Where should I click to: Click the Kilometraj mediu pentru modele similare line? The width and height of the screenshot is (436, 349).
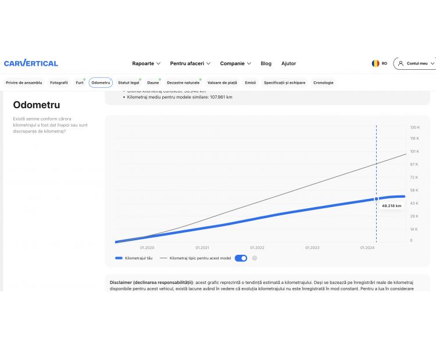[180, 97]
